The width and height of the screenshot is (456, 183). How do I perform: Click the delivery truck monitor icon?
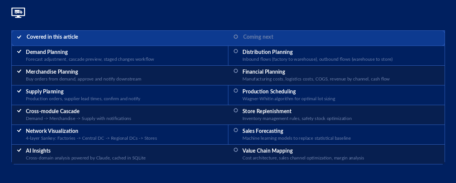click(x=18, y=13)
